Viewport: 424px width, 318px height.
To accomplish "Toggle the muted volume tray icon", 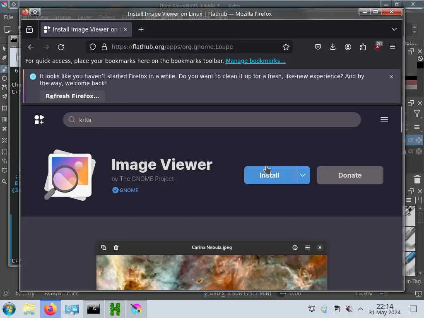I will point(349,309).
